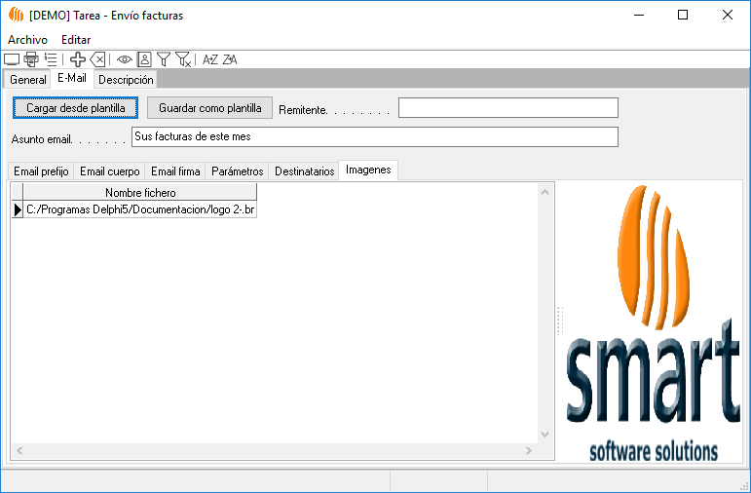This screenshot has height=493, width=751.
Task: Open the Editar menu
Action: [76, 40]
